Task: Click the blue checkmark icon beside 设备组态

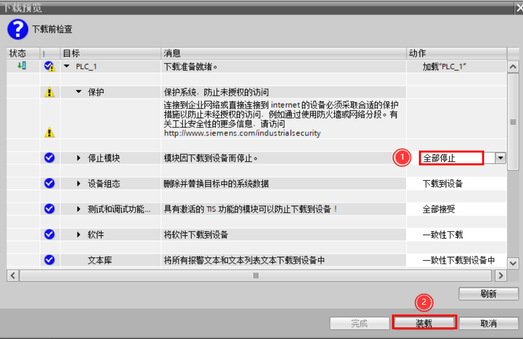Action: coord(50,183)
